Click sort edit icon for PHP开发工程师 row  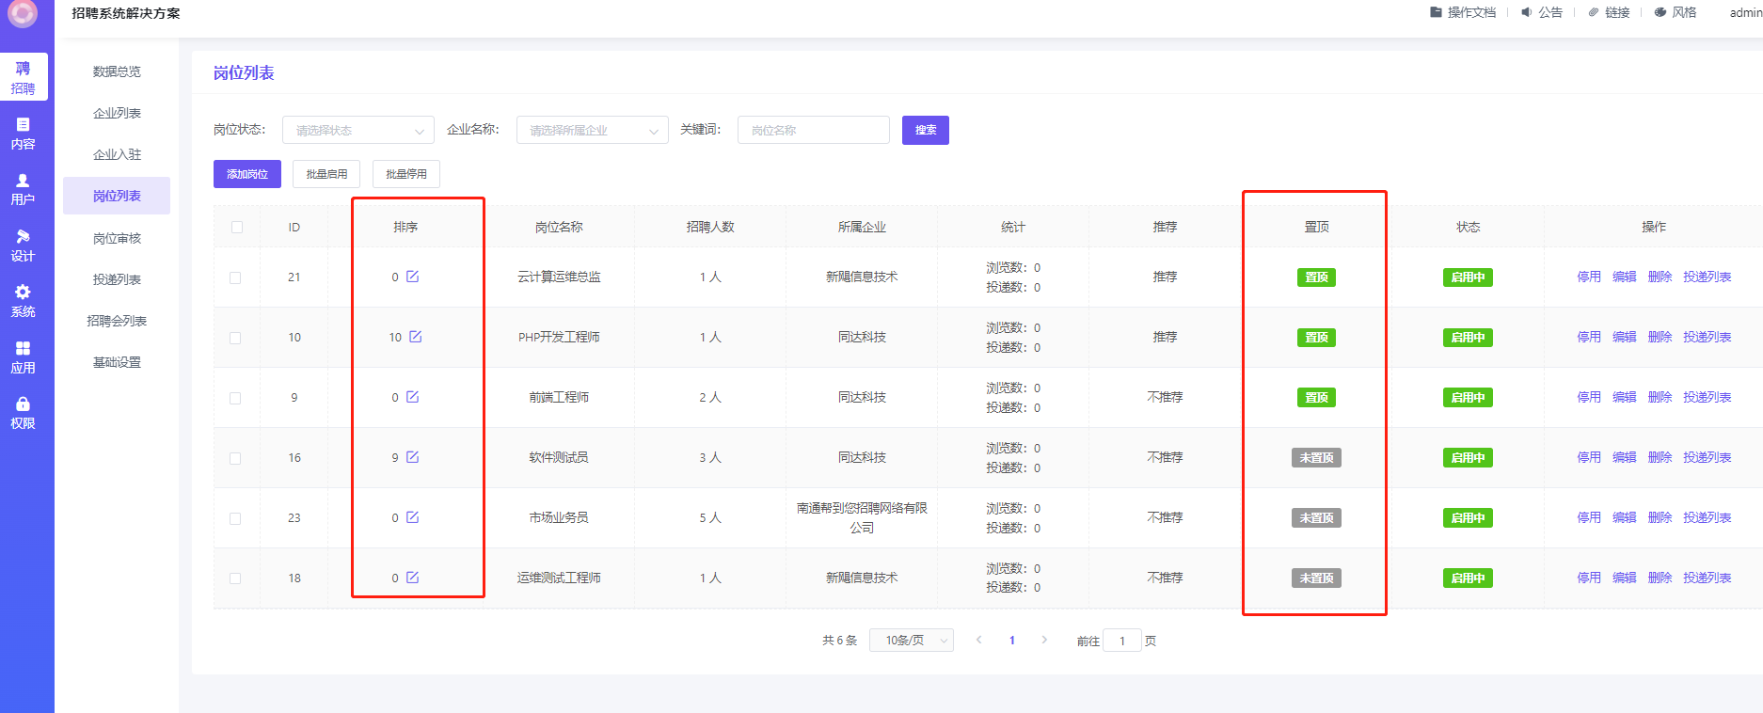(416, 337)
